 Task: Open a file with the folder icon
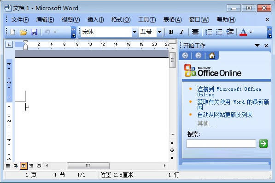pyautogui.click(x=23, y=32)
